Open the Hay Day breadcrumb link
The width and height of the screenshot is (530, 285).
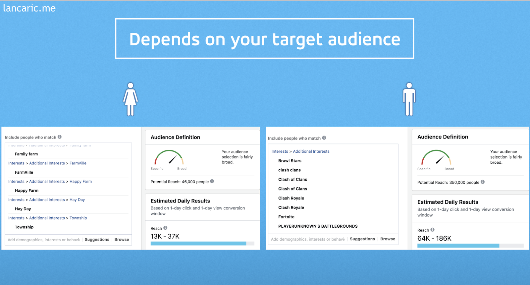tap(77, 199)
